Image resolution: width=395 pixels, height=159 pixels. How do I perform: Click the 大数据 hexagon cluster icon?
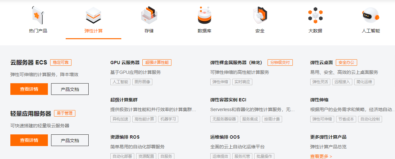coord(315,15)
